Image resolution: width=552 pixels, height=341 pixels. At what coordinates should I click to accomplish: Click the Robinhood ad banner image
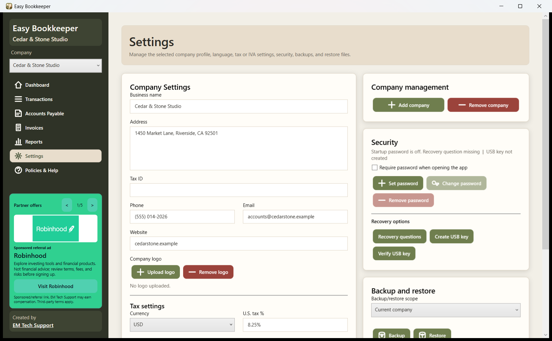point(56,229)
